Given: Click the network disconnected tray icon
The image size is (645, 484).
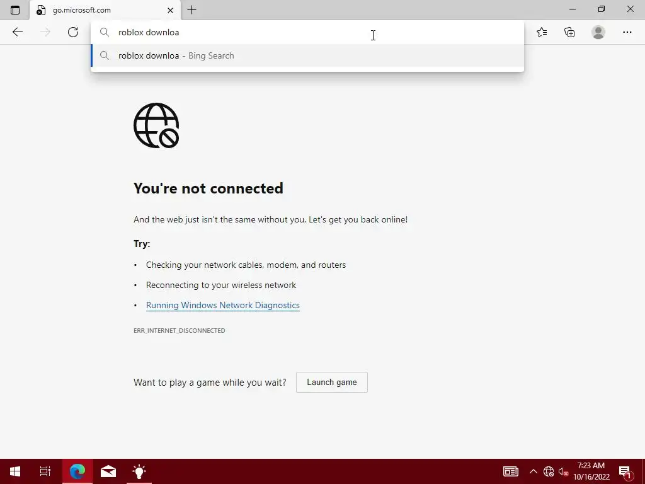Looking at the screenshot, I should coord(549,471).
